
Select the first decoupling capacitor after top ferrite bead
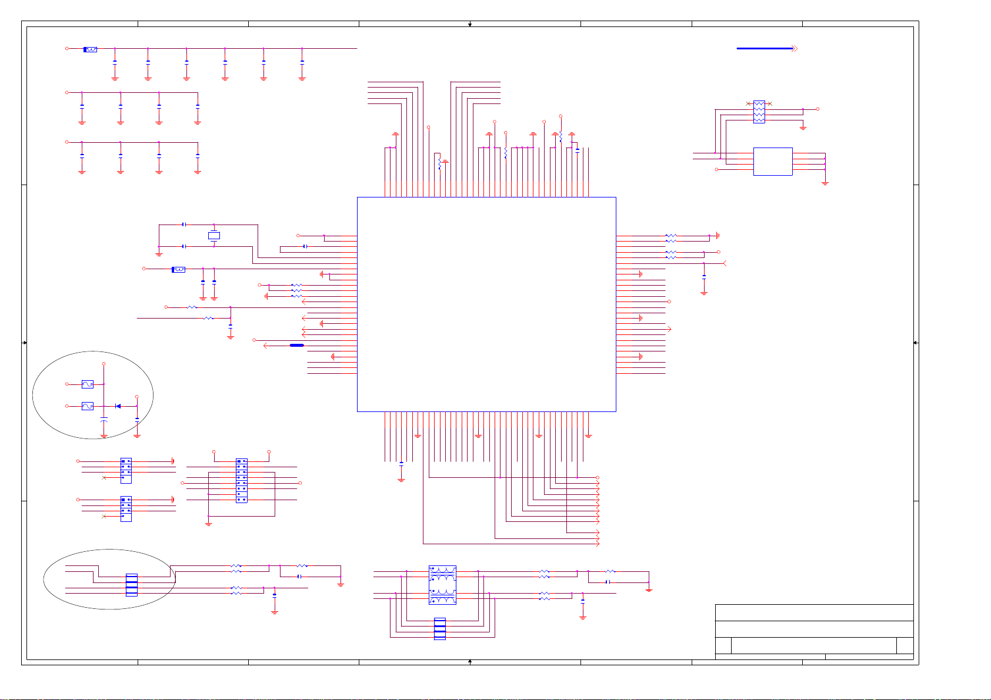(115, 61)
